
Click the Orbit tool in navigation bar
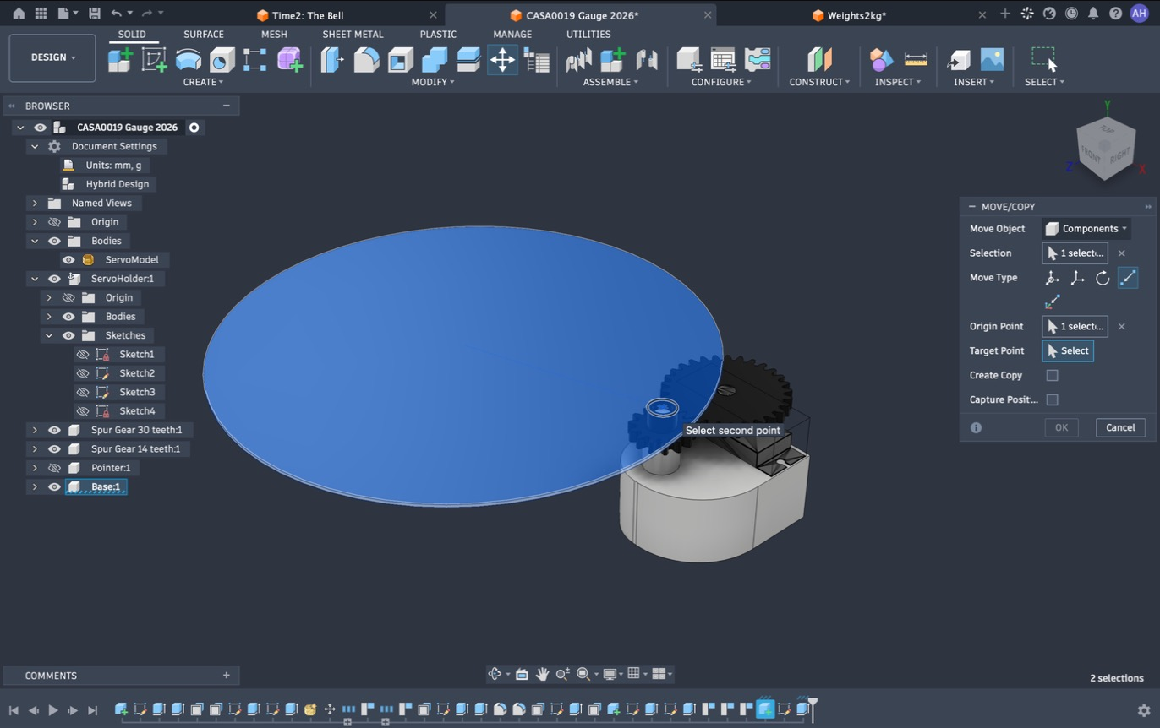[x=495, y=674]
